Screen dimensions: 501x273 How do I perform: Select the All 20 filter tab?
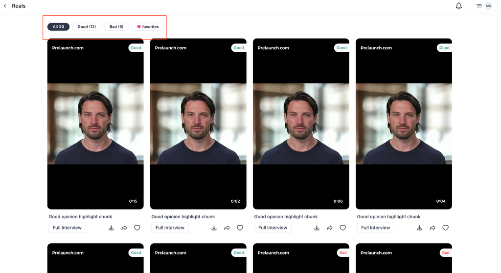click(x=58, y=27)
